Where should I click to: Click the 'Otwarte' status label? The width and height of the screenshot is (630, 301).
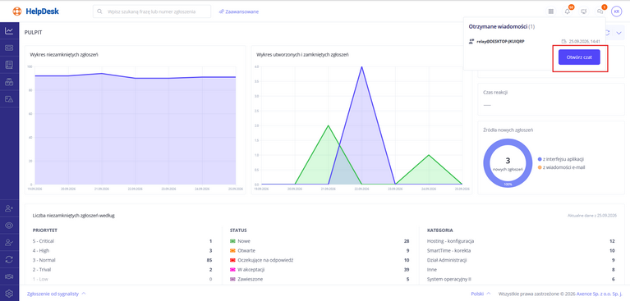246,250
